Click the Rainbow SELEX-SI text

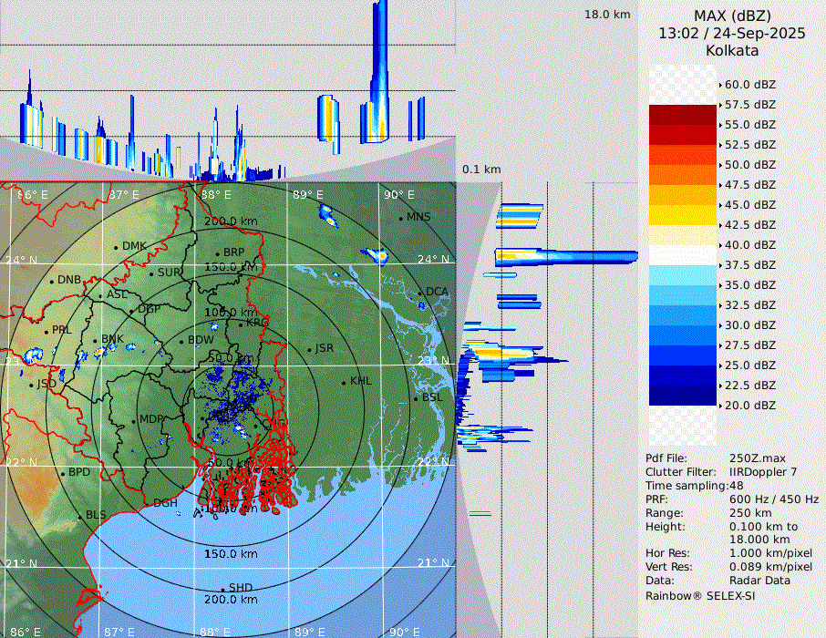[x=700, y=596]
